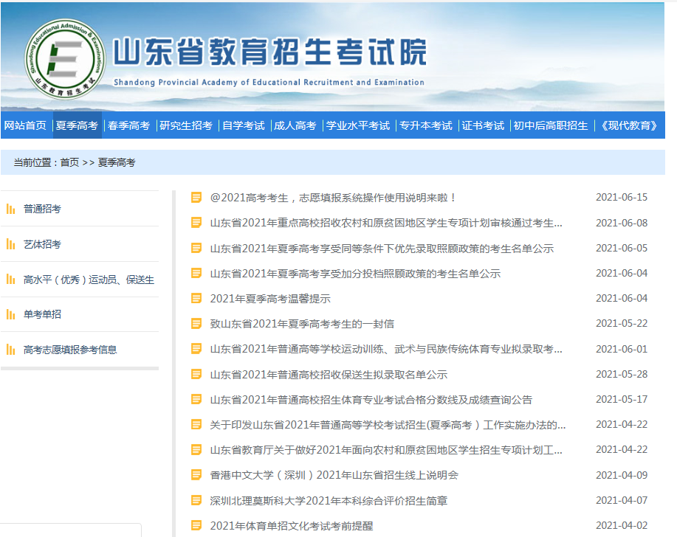Click bar icon beside 单考单招
677x537 pixels.
(x=11, y=314)
